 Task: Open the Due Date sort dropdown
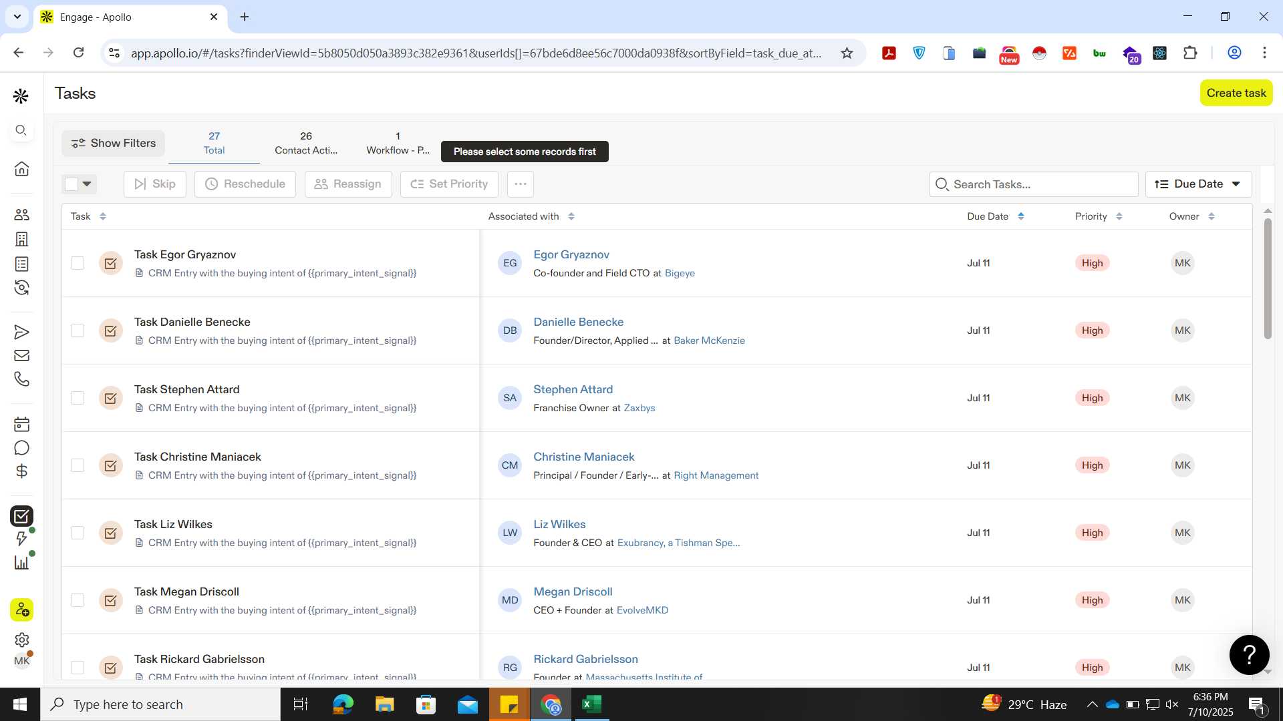[x=1198, y=184]
